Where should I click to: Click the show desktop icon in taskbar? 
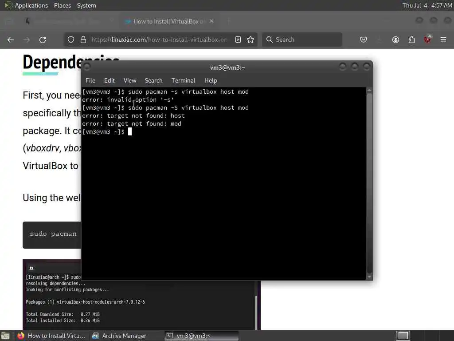tap(5, 336)
